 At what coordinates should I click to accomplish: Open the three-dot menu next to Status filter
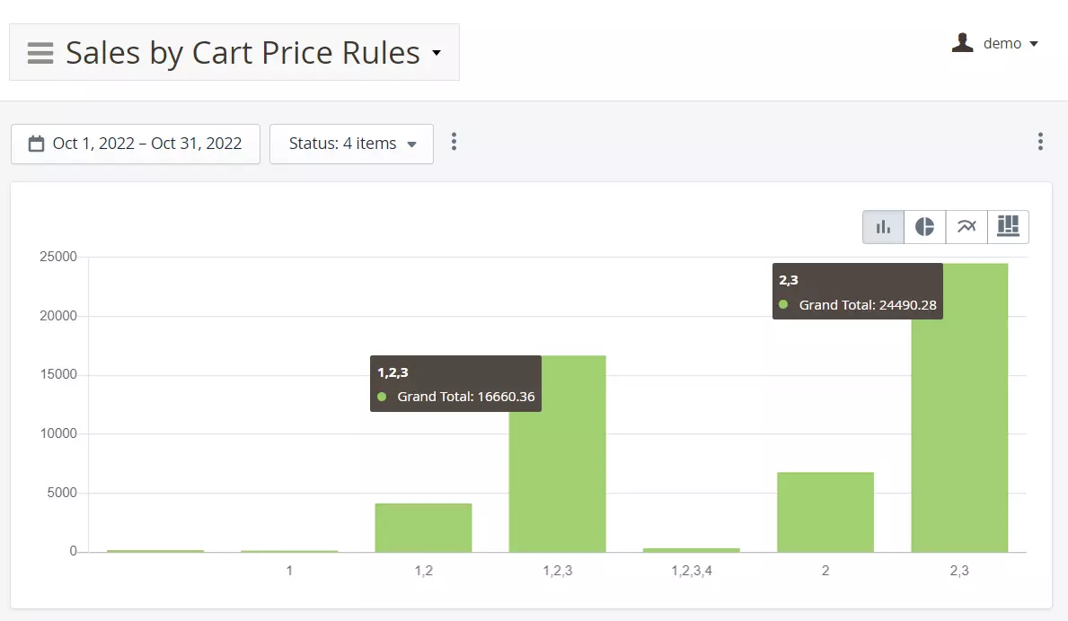point(454,142)
